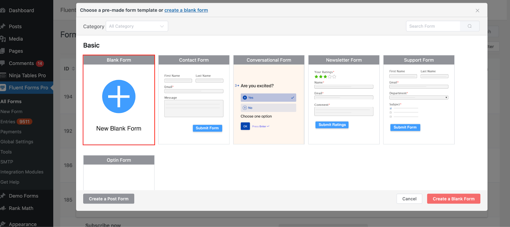Open Department dropdown in Support Form preview
510x227 pixels.
419,98
